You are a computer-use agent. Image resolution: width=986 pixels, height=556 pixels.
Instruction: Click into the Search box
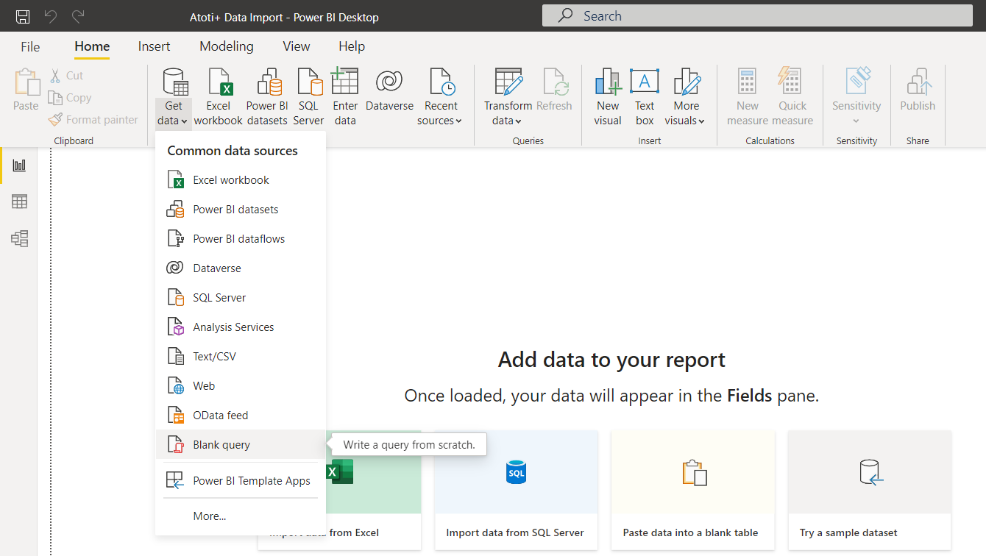point(756,16)
